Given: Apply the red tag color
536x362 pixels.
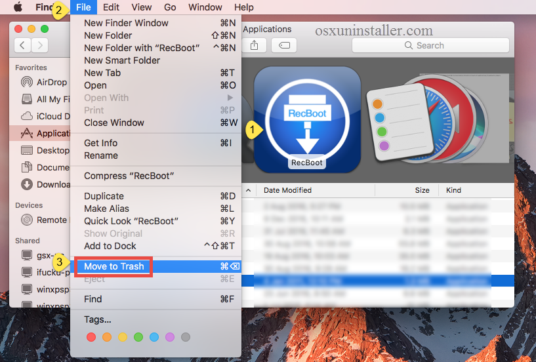Looking at the screenshot, I should [91, 337].
